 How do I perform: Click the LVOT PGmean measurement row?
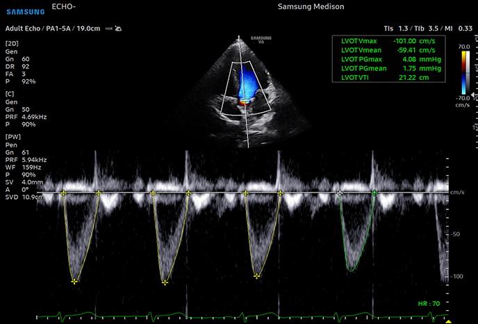pyautogui.click(x=388, y=69)
